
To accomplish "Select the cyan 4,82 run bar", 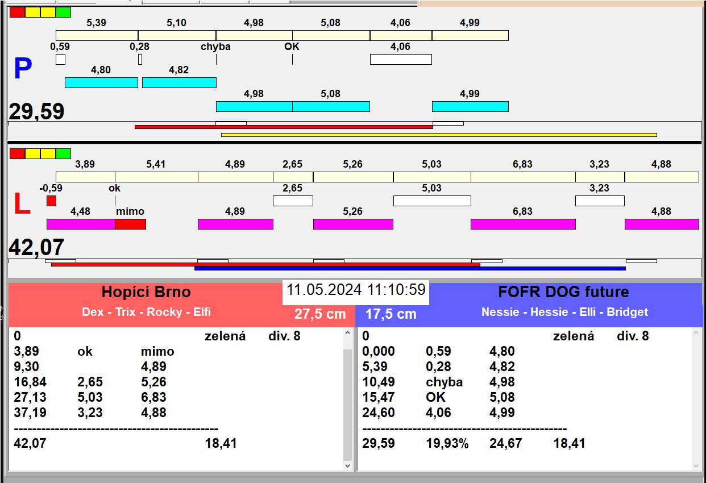I will point(179,82).
